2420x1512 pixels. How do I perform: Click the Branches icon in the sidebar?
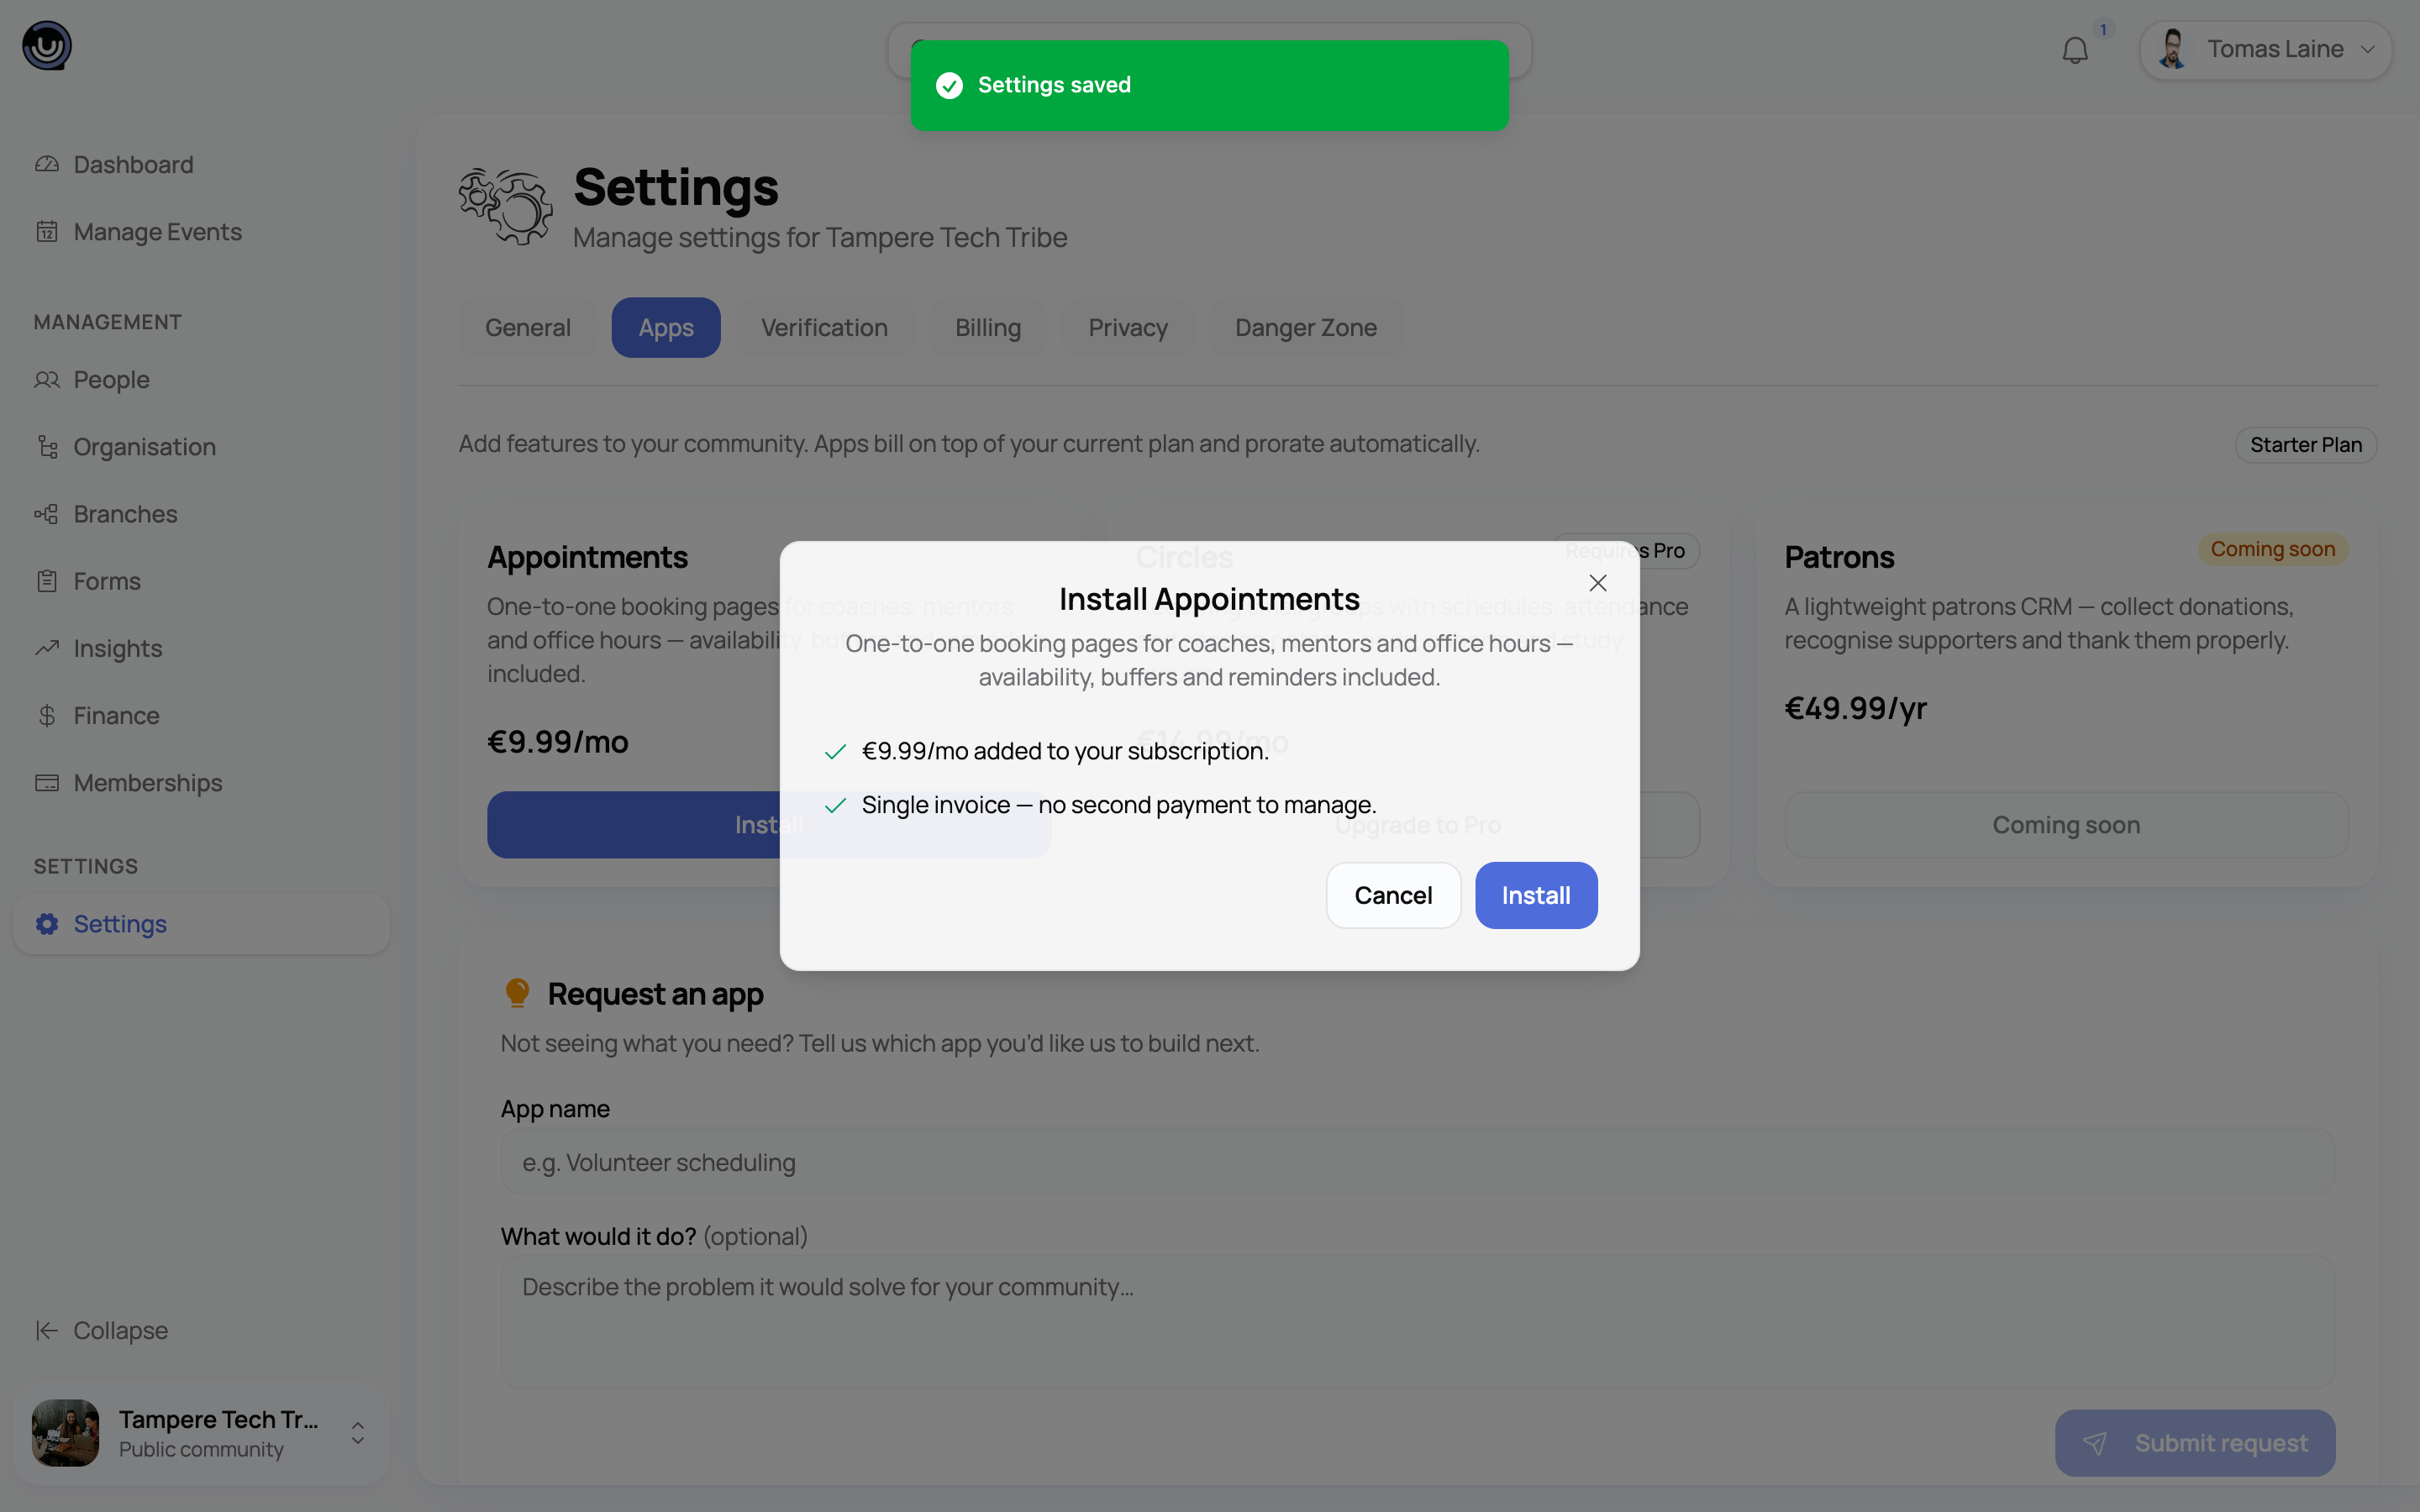(x=47, y=514)
